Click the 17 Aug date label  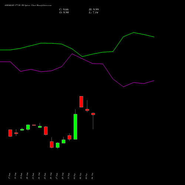(x=10, y=176)
